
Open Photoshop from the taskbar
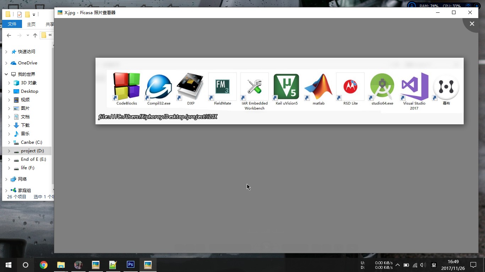tap(131, 265)
